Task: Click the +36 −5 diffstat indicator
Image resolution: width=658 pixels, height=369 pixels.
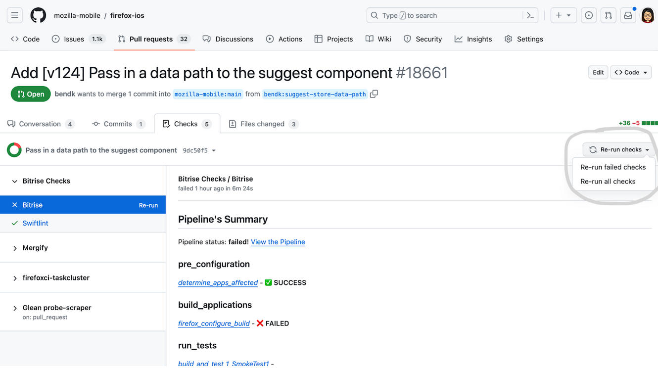Action: 638,123
